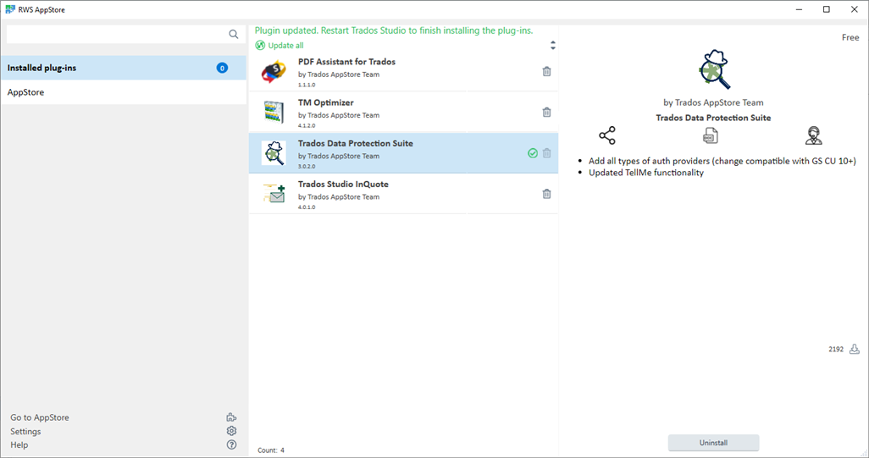Click Data Protection Suite list thumbnail
Viewport: 869px width, 458px height.
click(274, 153)
